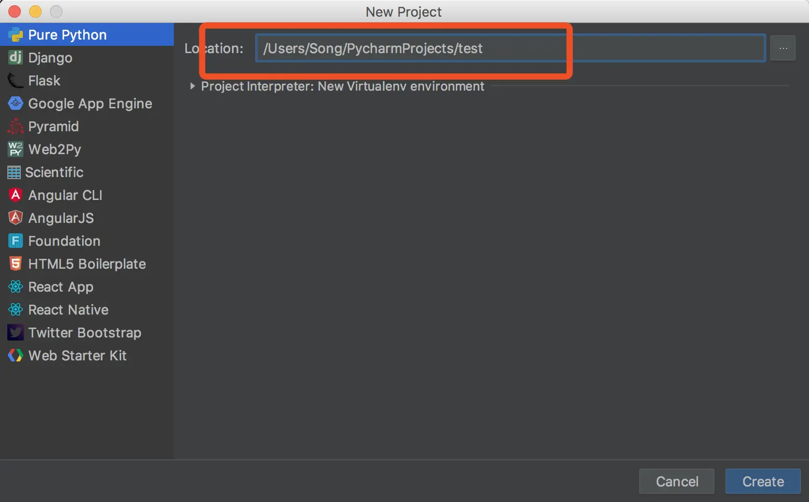Click the Django dj icon
Viewport: 809px width, 502px height.
point(16,57)
